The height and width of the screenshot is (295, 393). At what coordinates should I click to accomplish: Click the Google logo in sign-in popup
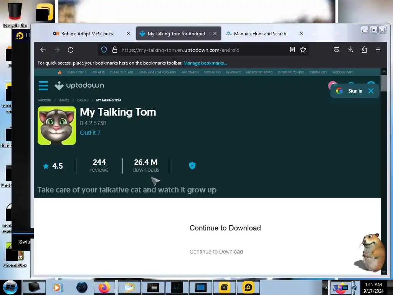click(x=339, y=91)
